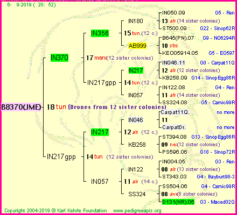Open the G0 - Carpat11Q link
This screenshot has width=237, height=215.
217,63
